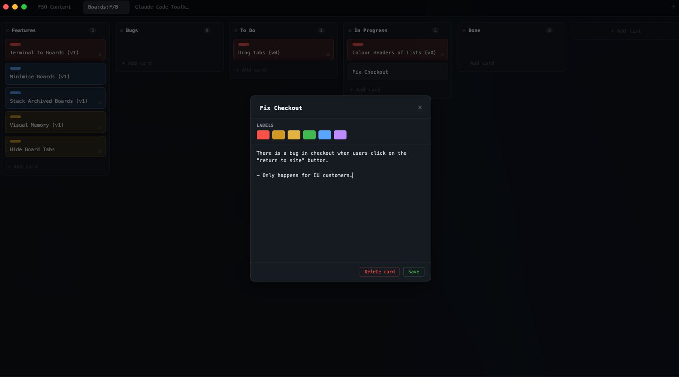The height and width of the screenshot is (377, 679).
Task: Close the Fix Checkout card dialog
Action: tap(419, 107)
